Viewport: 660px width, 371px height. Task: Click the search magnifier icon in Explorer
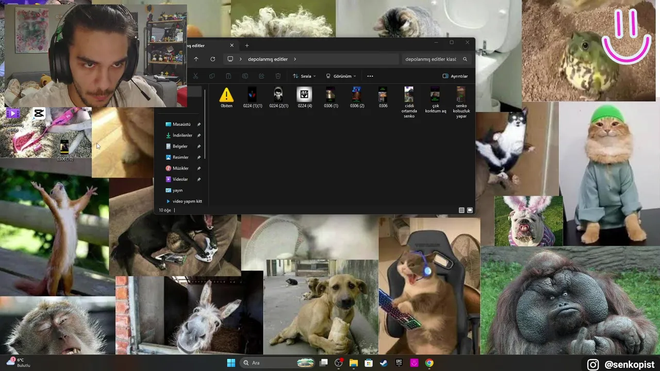click(x=465, y=59)
